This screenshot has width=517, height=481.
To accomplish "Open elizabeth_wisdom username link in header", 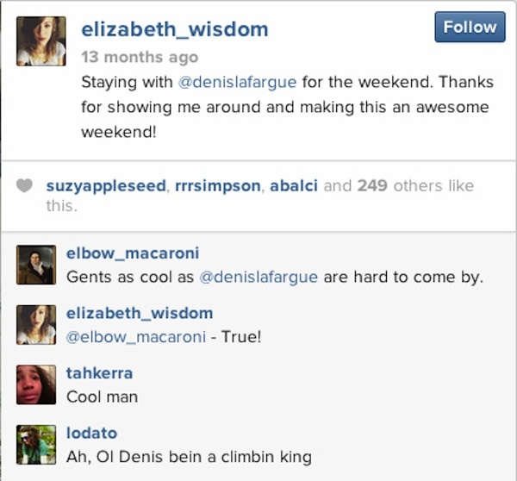I will (174, 29).
